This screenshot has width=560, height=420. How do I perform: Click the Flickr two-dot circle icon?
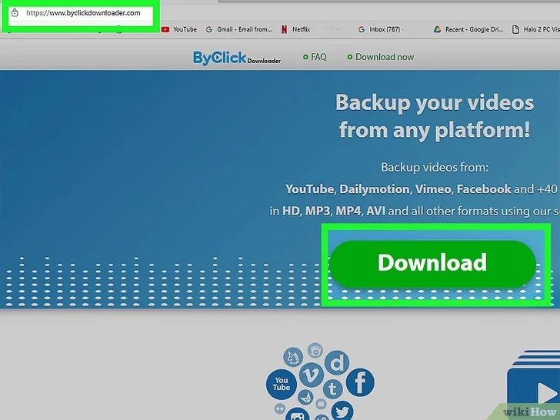280,408
